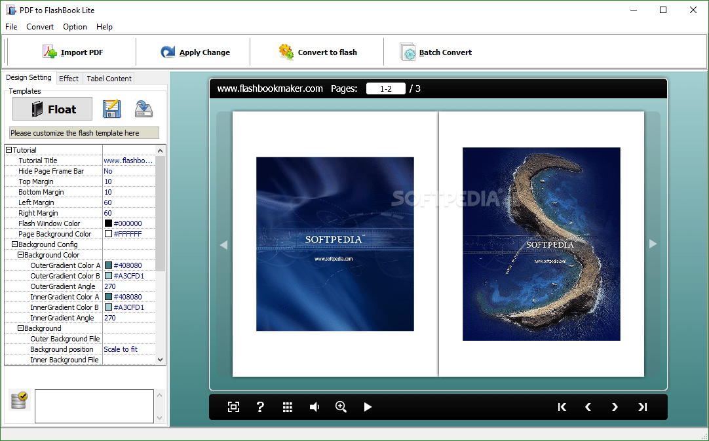Click the InnerGradient Angle value 270
Image resolution: width=709 pixels, height=441 pixels.
tap(110, 318)
